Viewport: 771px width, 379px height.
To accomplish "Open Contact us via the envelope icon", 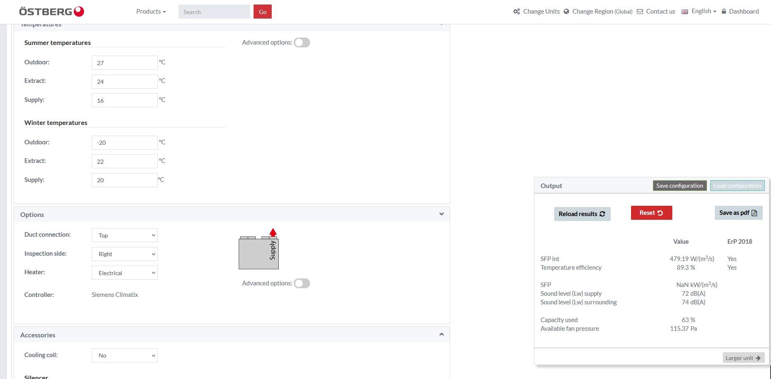I will pyautogui.click(x=639, y=12).
